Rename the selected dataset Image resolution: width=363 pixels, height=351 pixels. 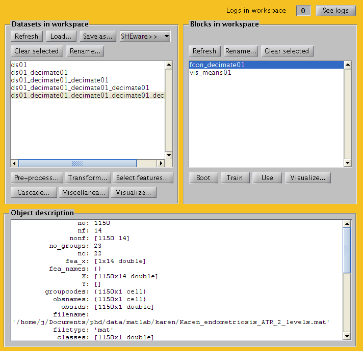85,51
